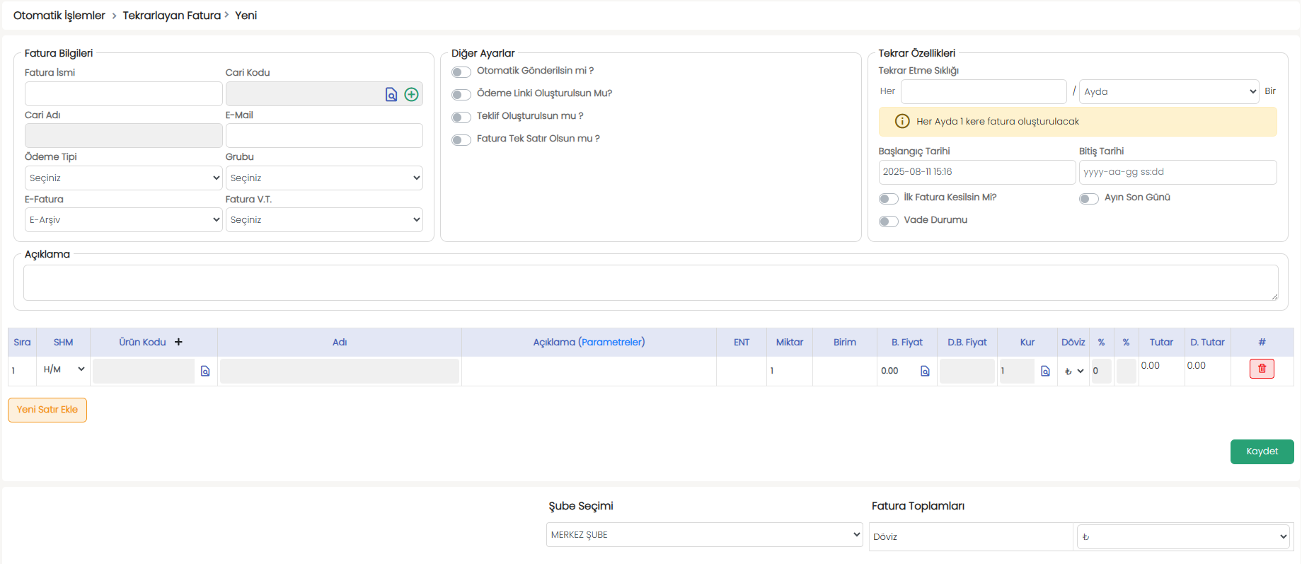The image size is (1302, 564).
Task: Open product code lookup icon in row 1
Action: tap(205, 372)
